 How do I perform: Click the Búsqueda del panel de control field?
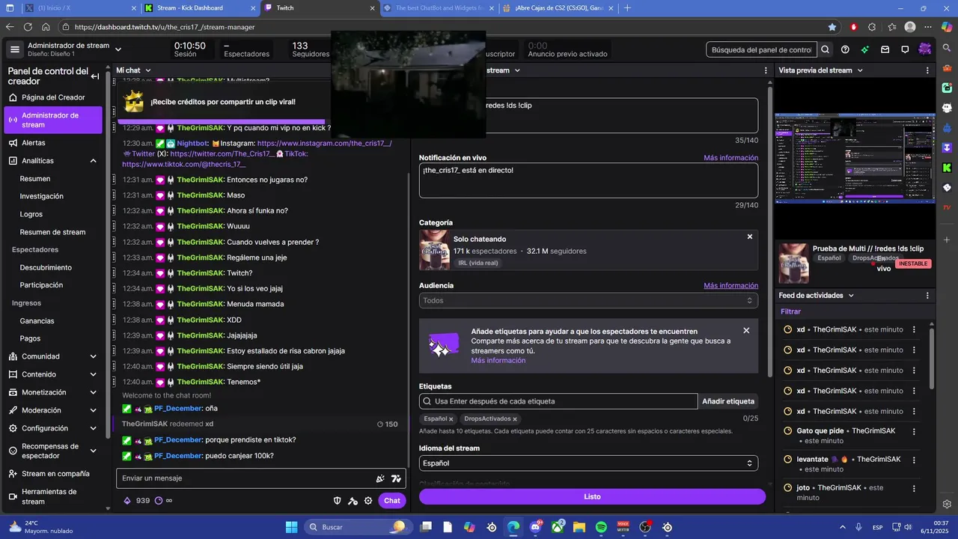point(761,49)
